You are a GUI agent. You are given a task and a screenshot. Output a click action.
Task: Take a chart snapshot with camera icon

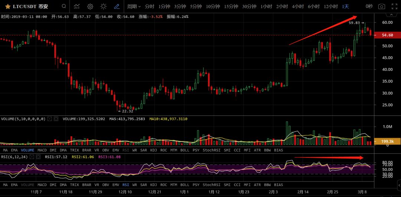[x=381, y=6]
